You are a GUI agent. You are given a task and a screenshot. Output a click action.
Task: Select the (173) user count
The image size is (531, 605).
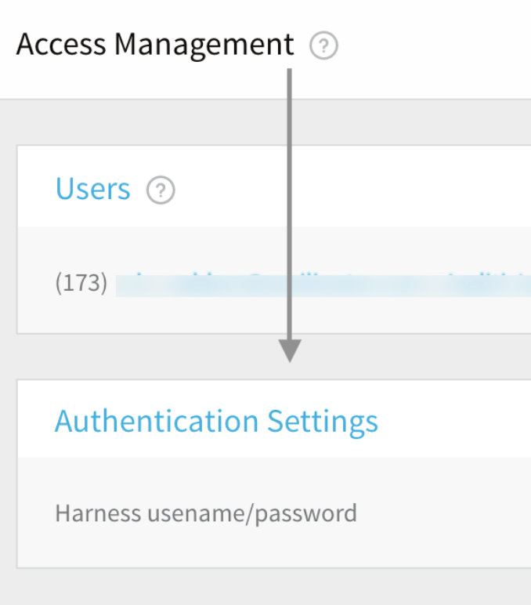[x=81, y=283]
